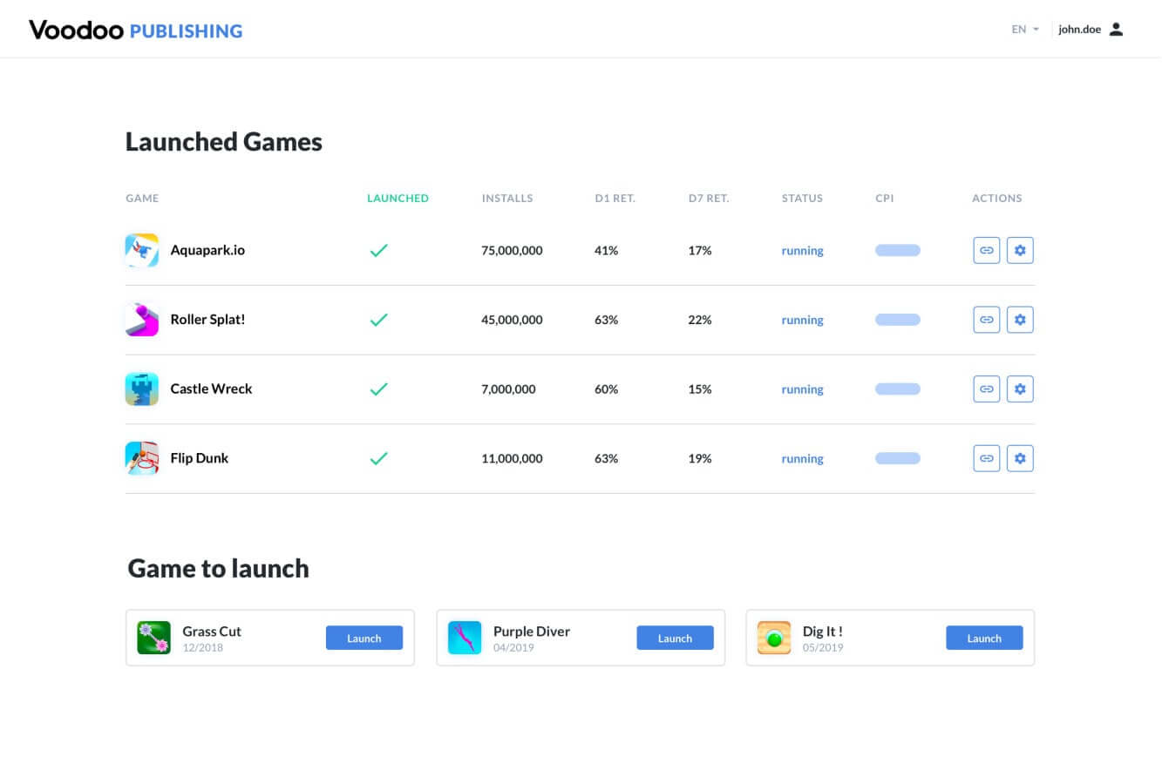Click the STATUS column header
Viewport: 1162px width, 784px height.
click(802, 199)
